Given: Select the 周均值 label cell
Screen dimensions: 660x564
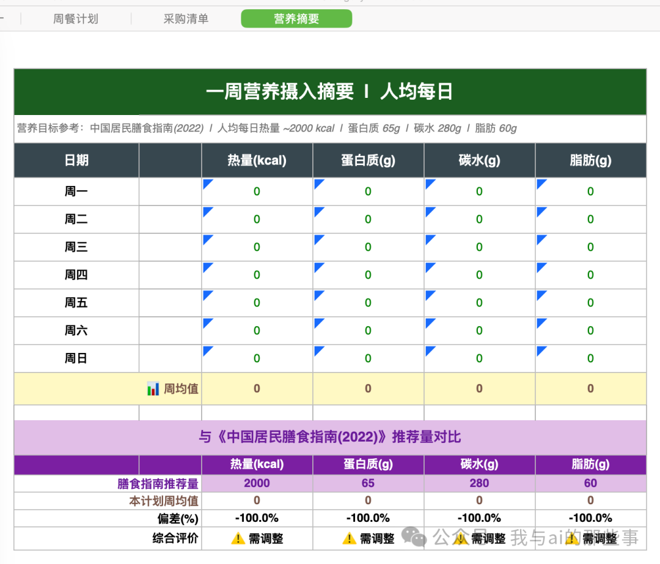Looking at the screenshot, I should pyautogui.click(x=108, y=388).
